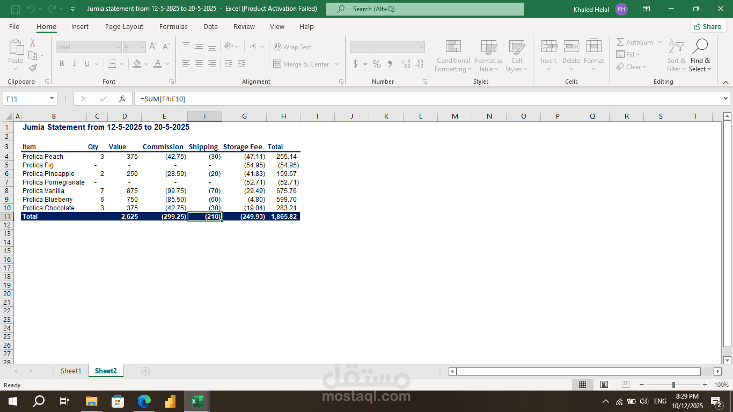This screenshot has width=733, height=412.
Task: Open the number format dropdown
Action: (x=421, y=47)
